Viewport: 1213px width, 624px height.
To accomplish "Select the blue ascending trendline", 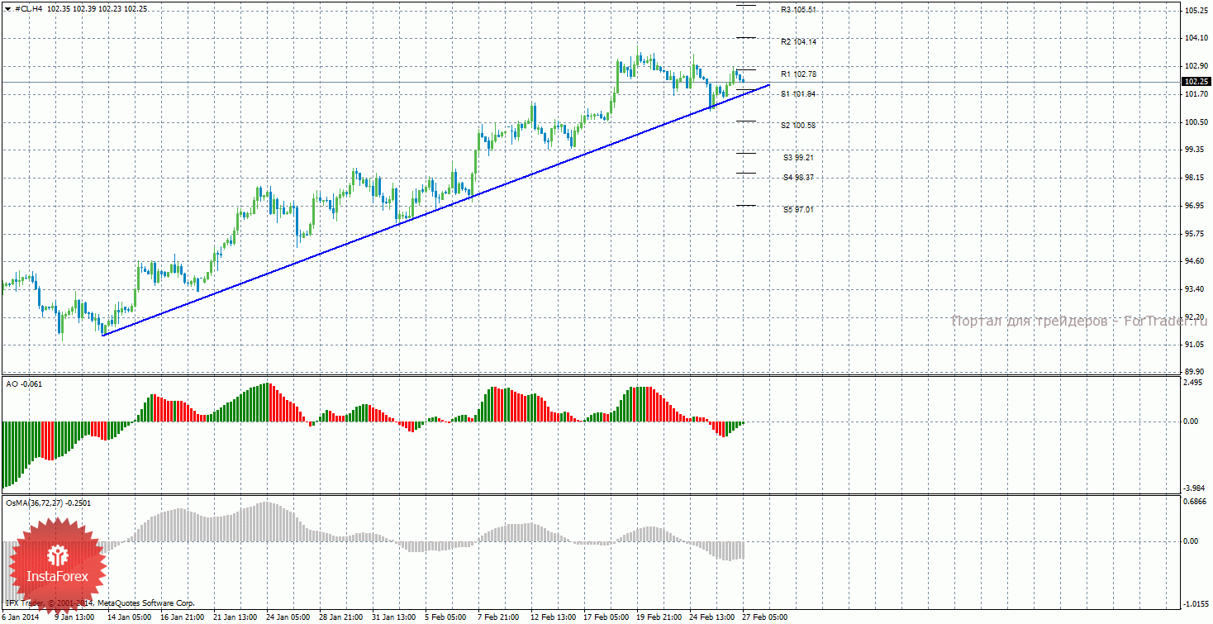I will [x=413, y=219].
